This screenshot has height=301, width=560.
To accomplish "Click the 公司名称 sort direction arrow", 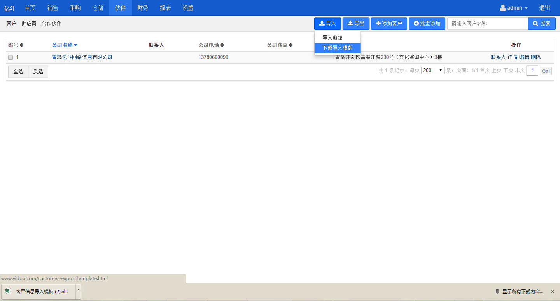I will [76, 45].
